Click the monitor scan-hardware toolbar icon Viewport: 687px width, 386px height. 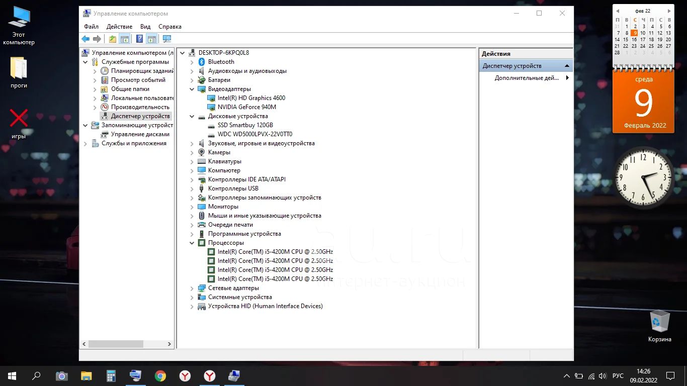pos(167,39)
